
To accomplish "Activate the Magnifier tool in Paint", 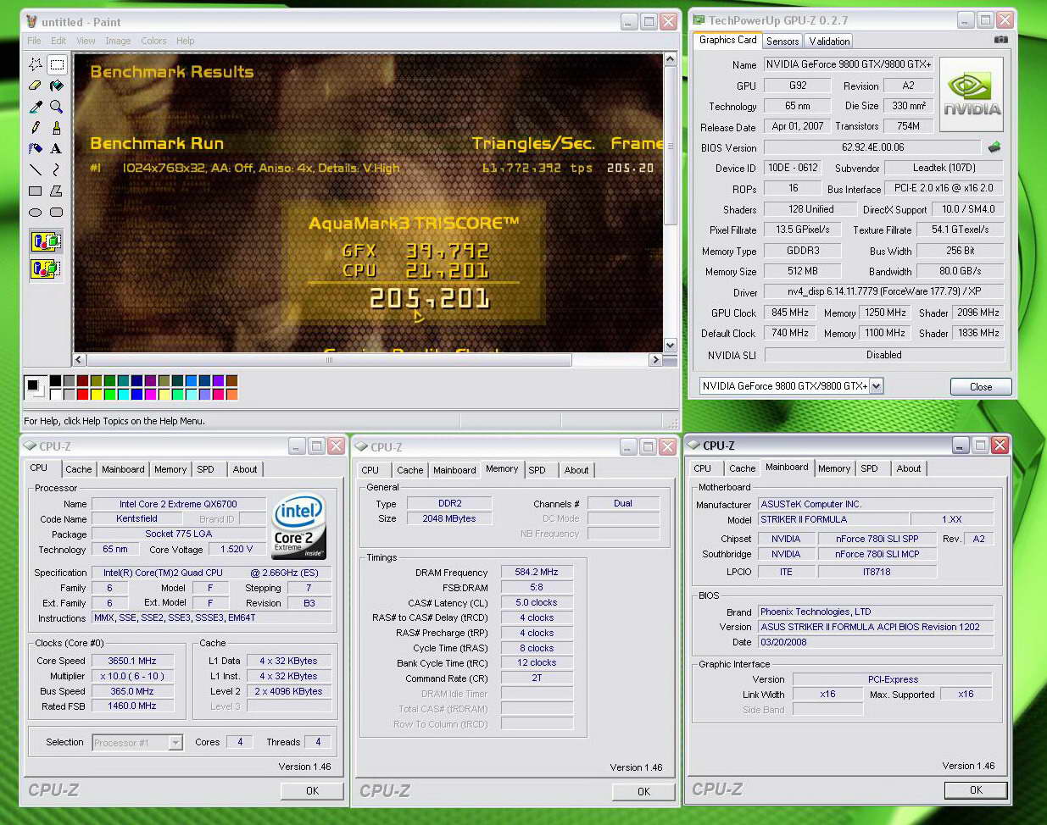I will click(57, 107).
